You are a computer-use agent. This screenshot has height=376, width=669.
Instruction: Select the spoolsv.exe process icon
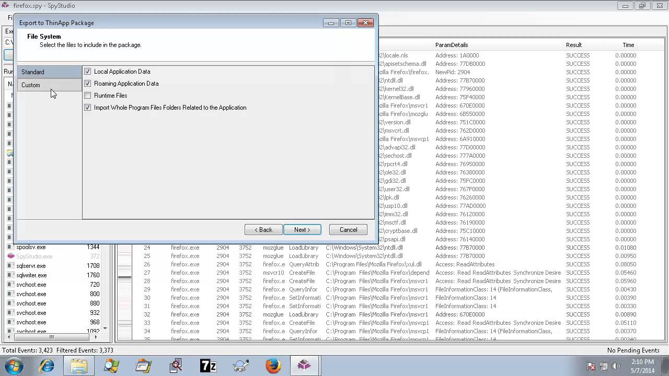click(10, 247)
